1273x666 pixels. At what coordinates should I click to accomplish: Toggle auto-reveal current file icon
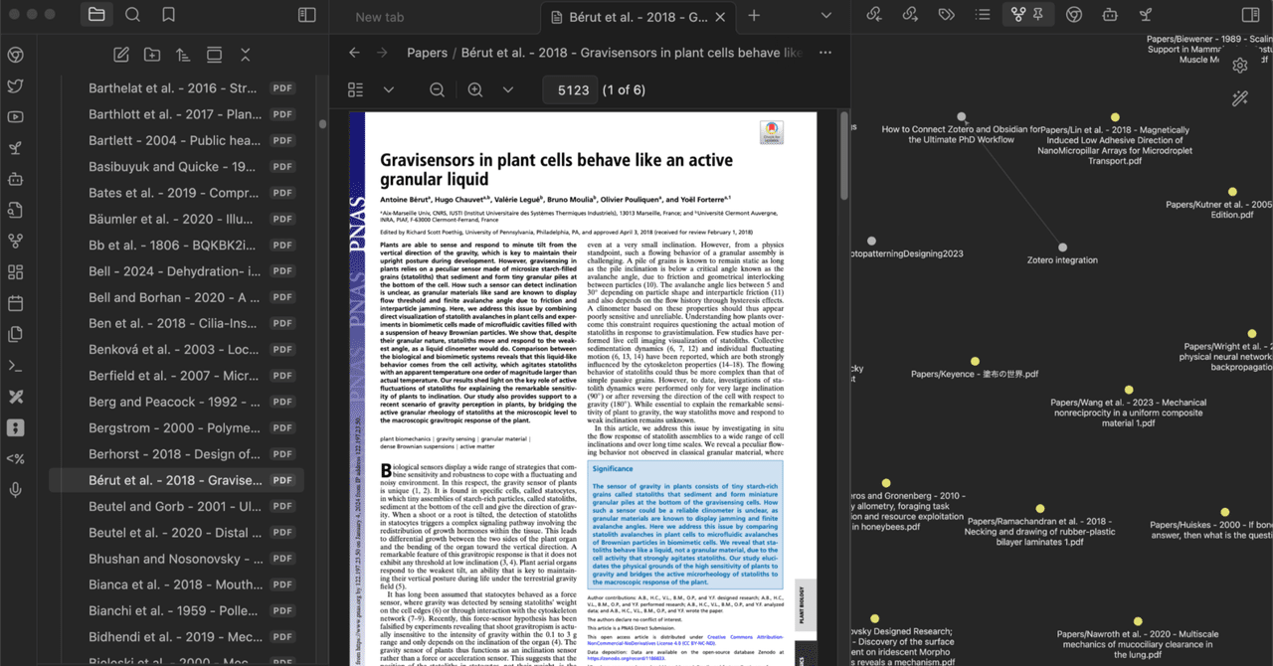tap(214, 55)
